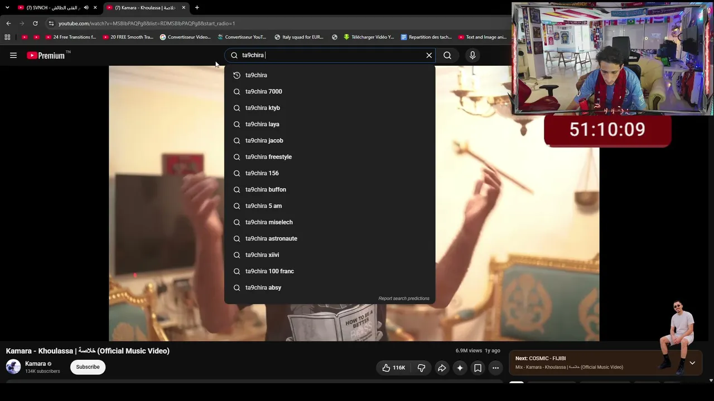714x401 pixels.
Task: Pick the "ta9chira buffon" search prediction
Action: click(x=330, y=189)
